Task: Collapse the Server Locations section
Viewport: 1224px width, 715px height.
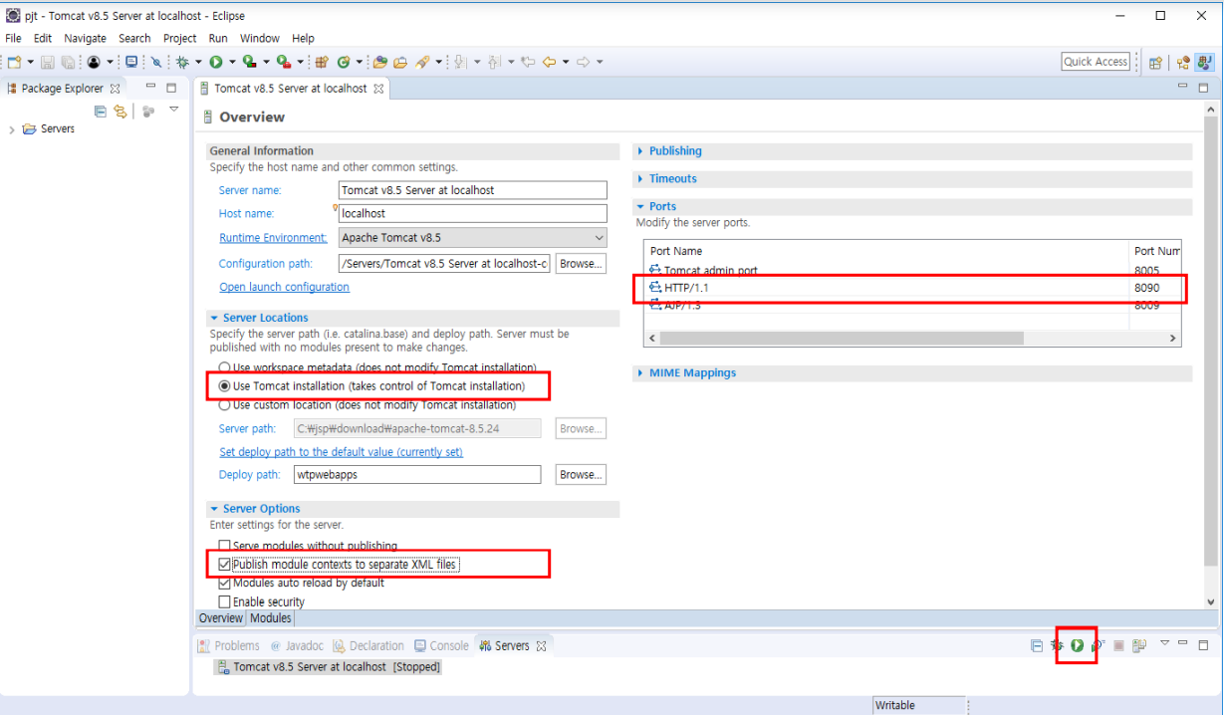Action: point(215,319)
